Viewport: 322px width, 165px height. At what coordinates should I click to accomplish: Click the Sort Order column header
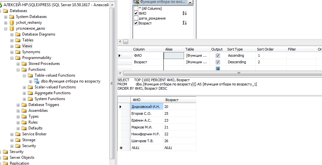(x=271, y=49)
